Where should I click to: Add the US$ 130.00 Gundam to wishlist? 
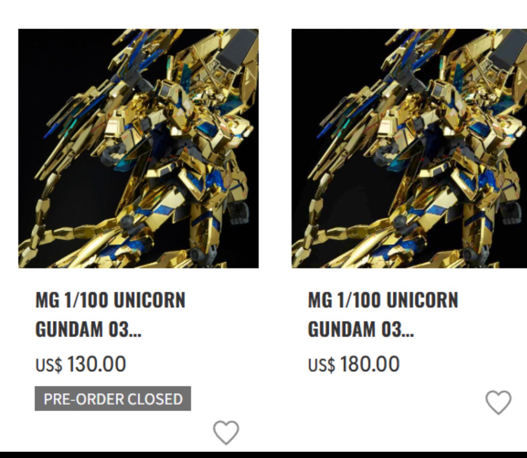226,433
